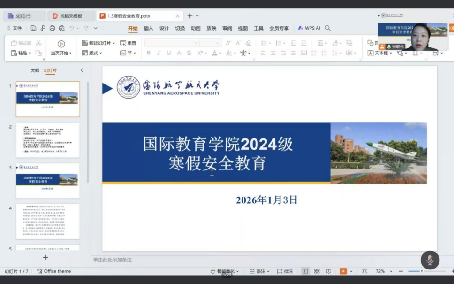Open reading view from the status bar
Viewport: 454px width, 284px height.
[x=328, y=271]
